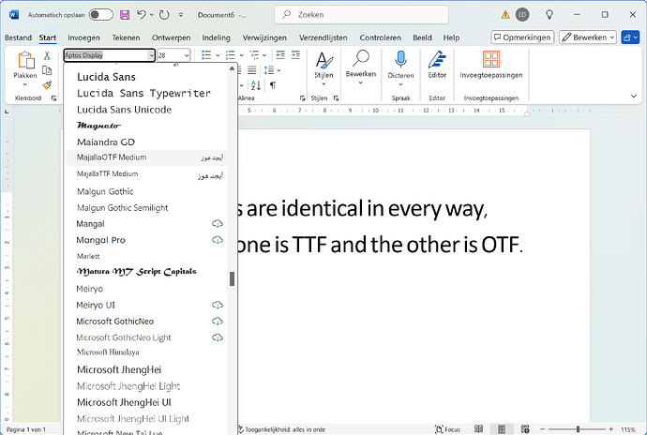
Task: Click the decrease indent icon
Action: click(x=280, y=55)
